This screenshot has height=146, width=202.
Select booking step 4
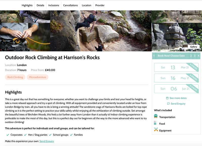[199, 56]
